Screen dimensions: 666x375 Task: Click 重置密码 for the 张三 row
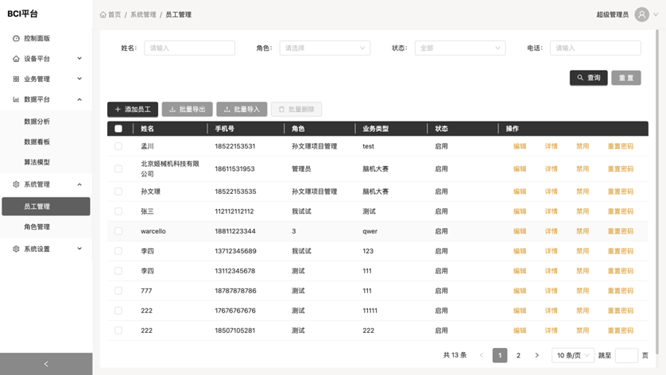click(620, 211)
